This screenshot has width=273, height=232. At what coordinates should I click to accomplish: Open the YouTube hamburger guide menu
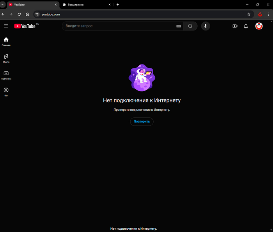coord(6,26)
